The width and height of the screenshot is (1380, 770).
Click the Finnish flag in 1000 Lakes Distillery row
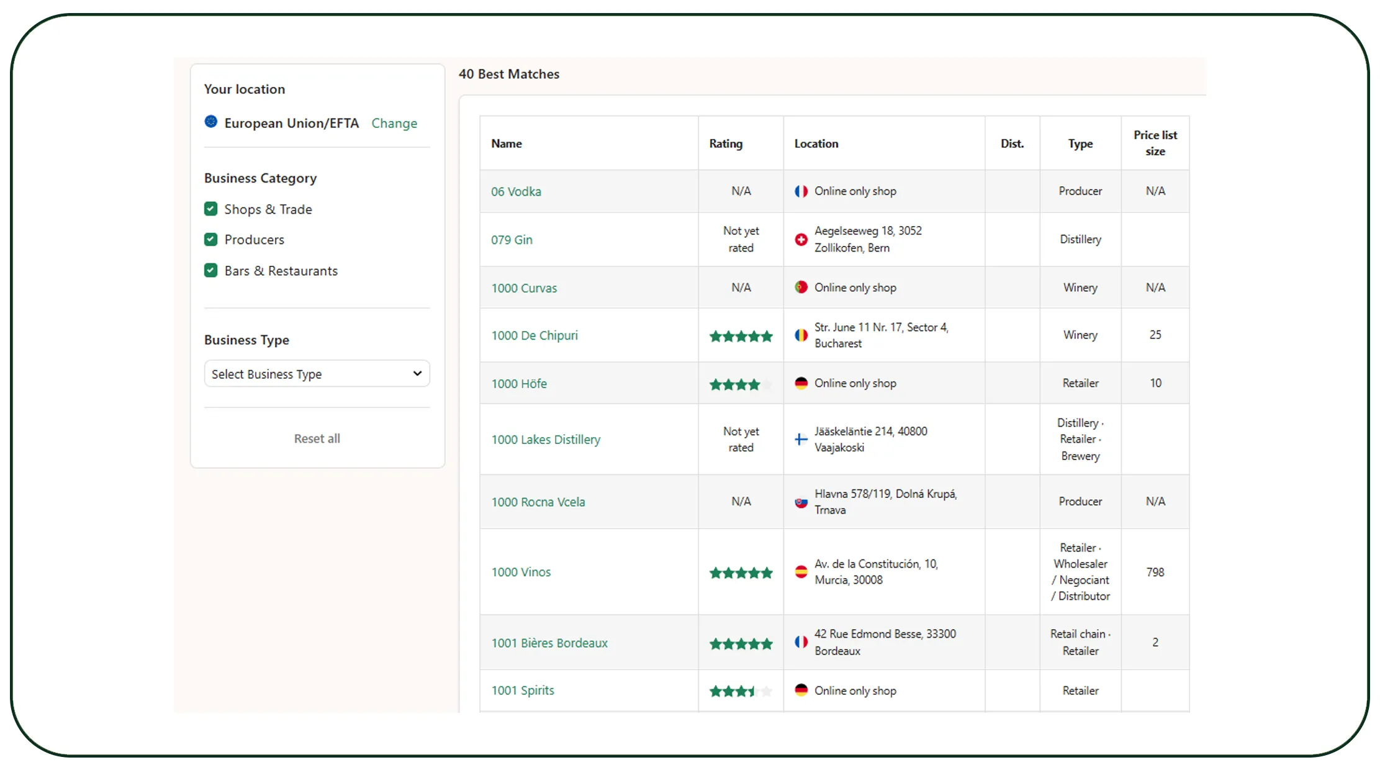(x=801, y=440)
